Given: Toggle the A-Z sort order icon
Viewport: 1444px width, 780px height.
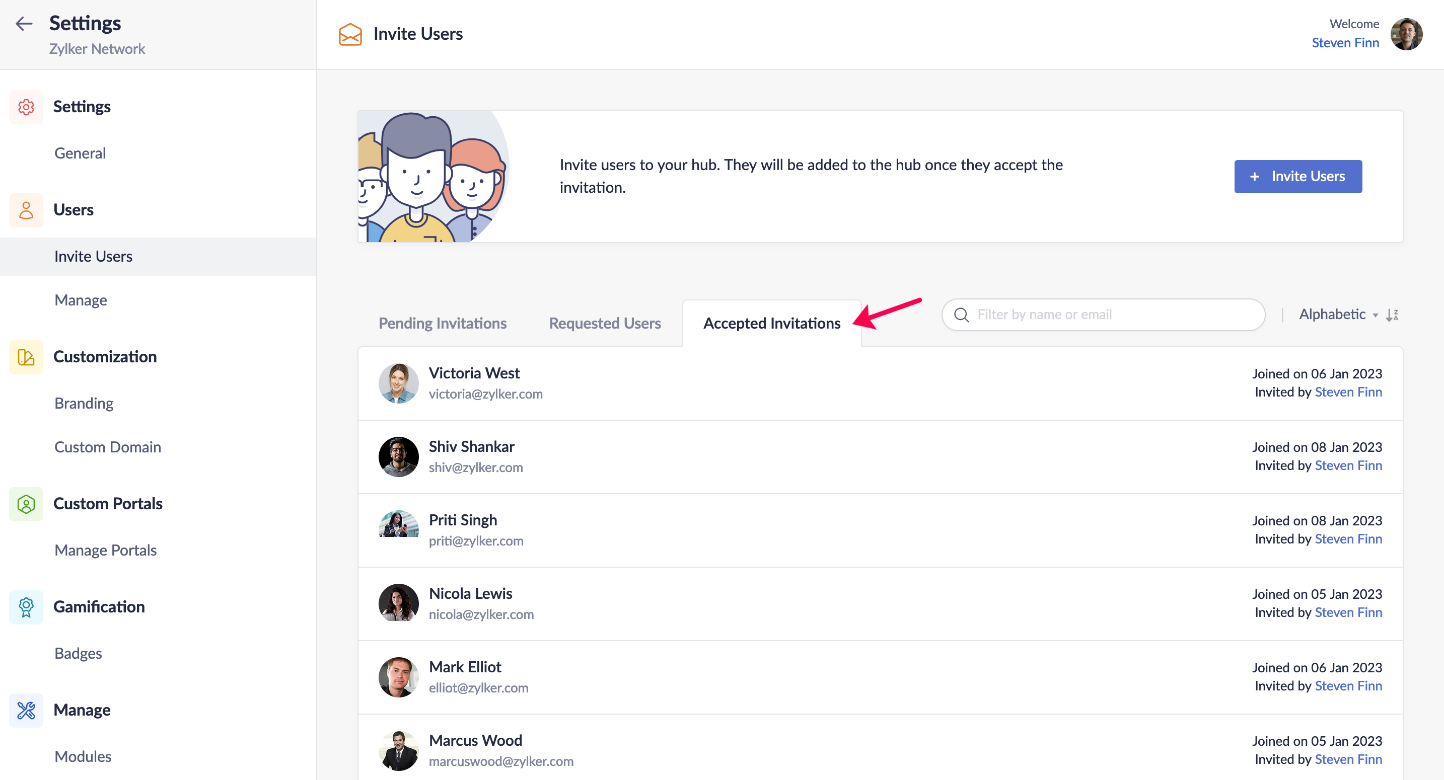Looking at the screenshot, I should tap(1393, 315).
